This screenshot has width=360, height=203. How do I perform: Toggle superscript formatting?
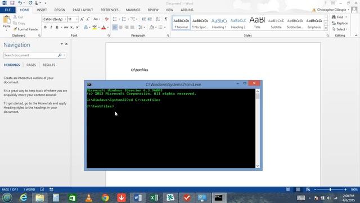(78, 28)
